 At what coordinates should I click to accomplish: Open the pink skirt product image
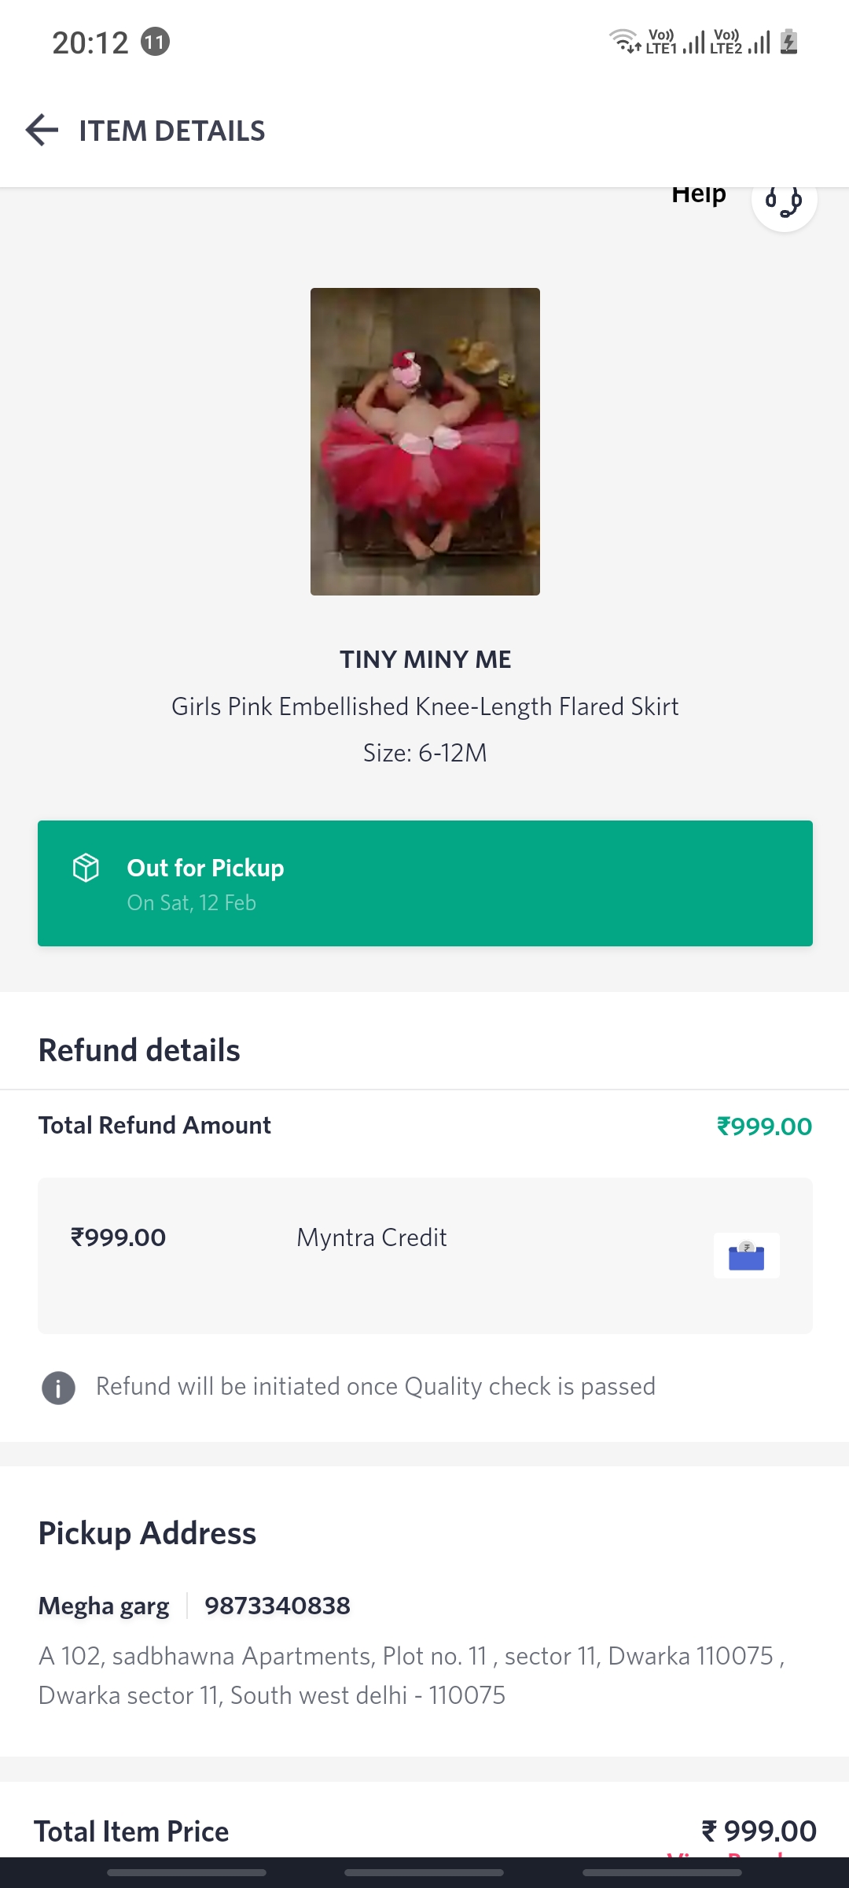coord(424,441)
